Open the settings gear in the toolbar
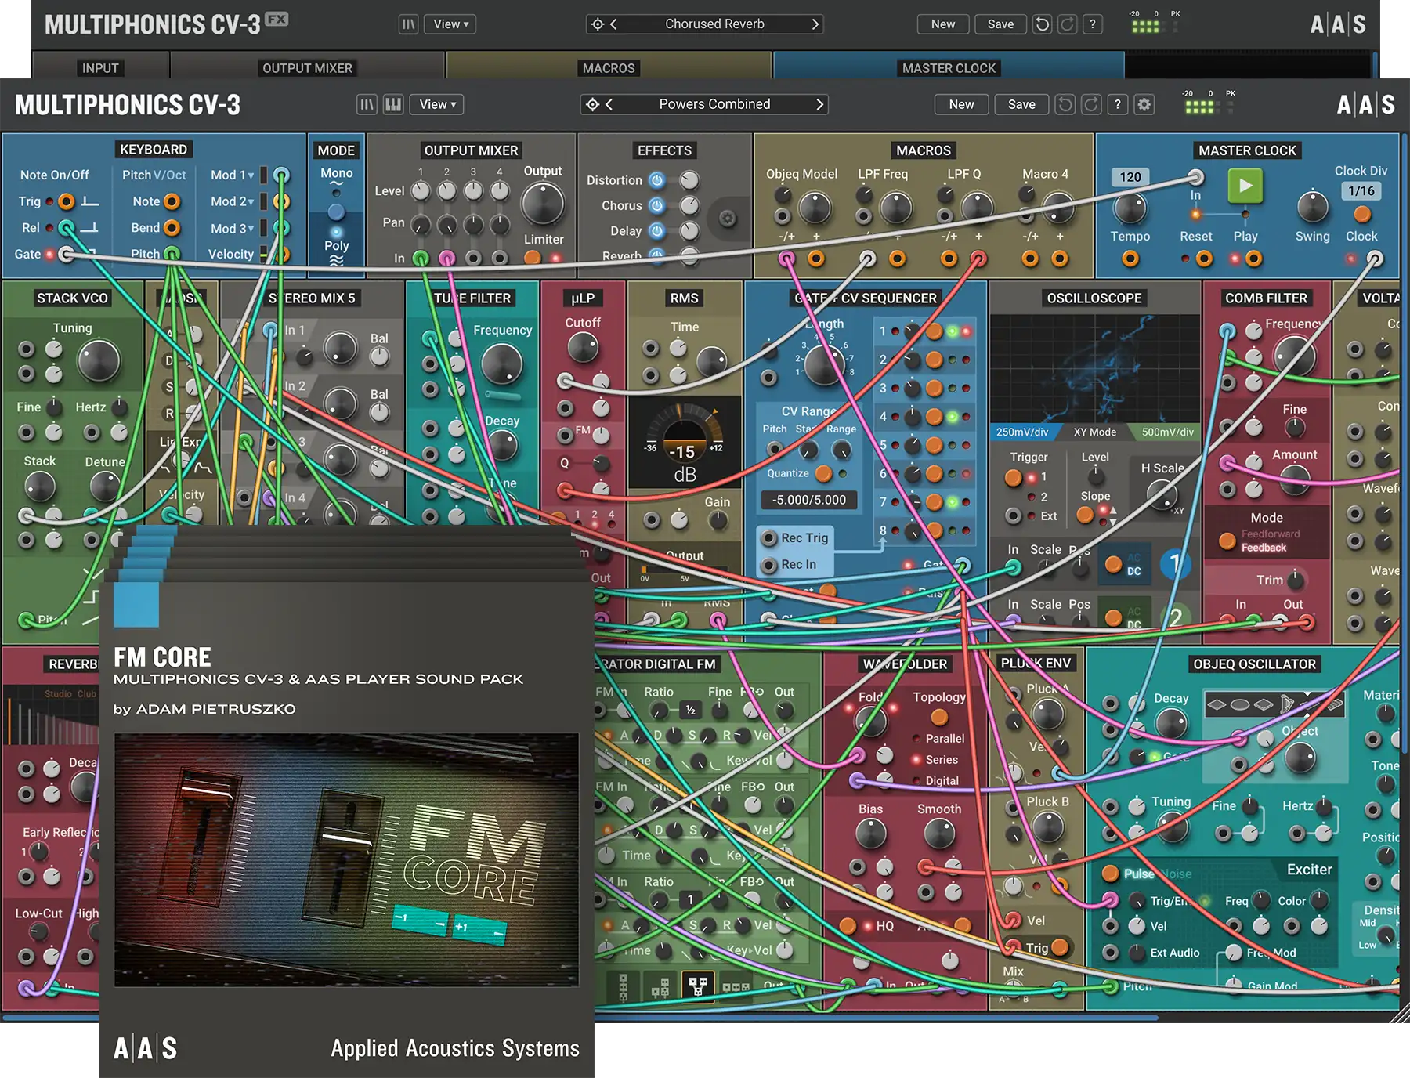 tap(1144, 104)
